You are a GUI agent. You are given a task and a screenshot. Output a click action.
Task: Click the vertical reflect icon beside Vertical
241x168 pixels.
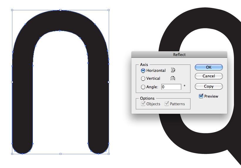click(173, 78)
